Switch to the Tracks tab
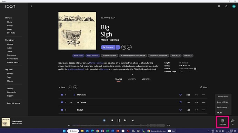 [x=118, y=79]
